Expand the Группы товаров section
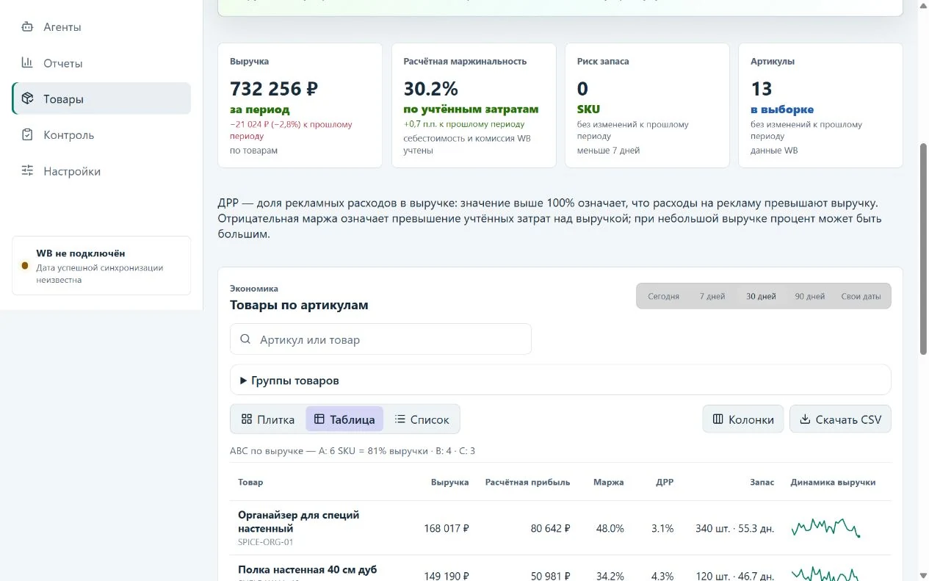This screenshot has width=929, height=581. click(x=560, y=380)
